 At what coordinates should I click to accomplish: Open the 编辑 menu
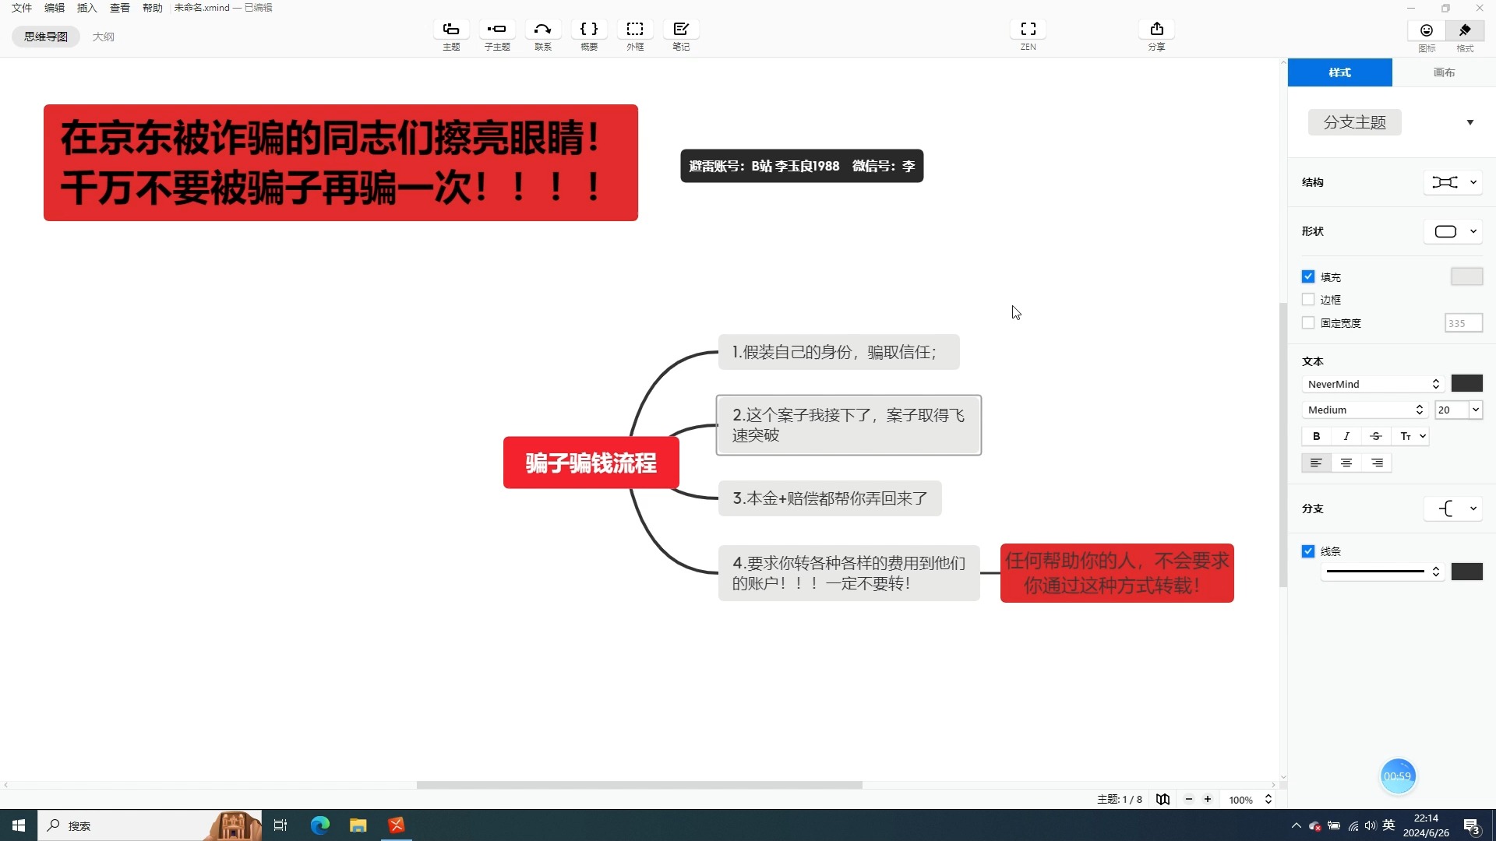click(x=55, y=8)
